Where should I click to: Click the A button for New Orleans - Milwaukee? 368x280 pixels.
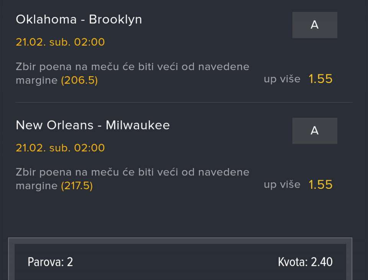(314, 131)
